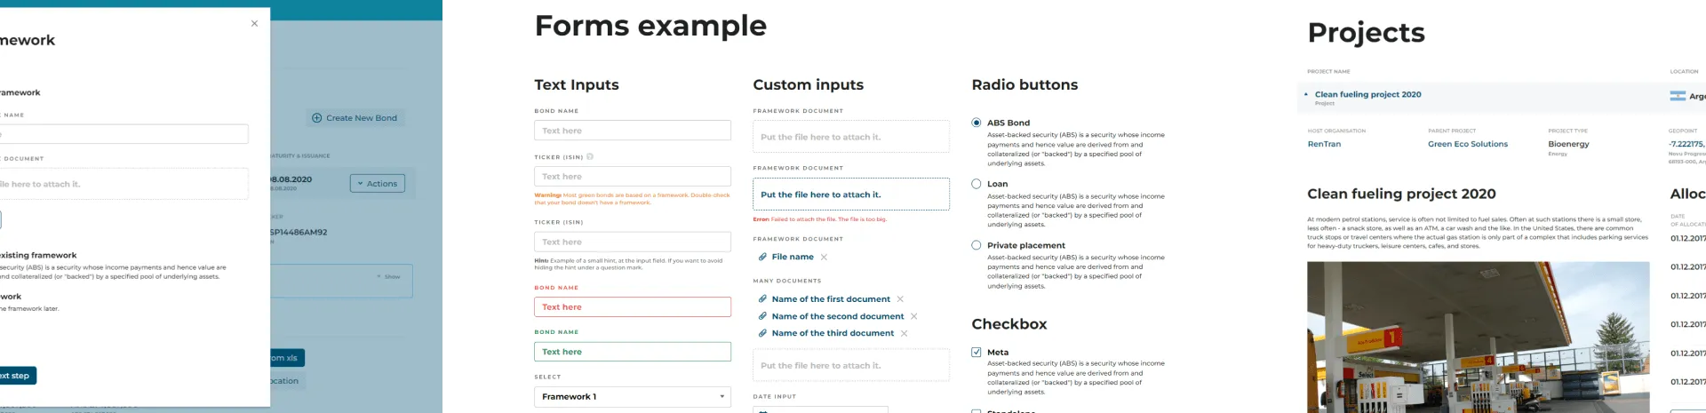1706x413 pixels.
Task: Click the Next step button in modal
Action: [15, 376]
